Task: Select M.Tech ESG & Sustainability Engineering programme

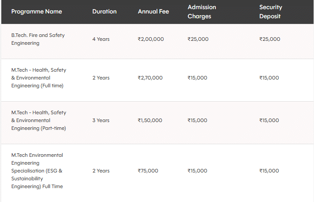Action: [x=37, y=171]
